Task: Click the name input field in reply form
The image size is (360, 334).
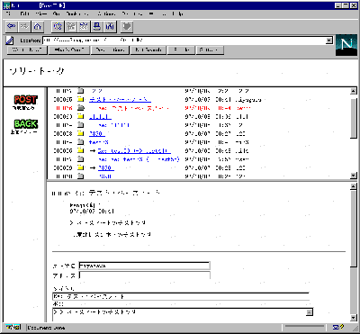Action: pyautogui.click(x=144, y=266)
